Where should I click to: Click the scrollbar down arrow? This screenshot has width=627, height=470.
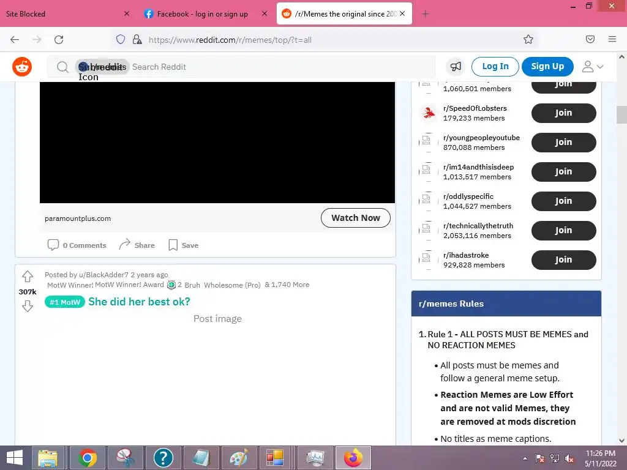point(621,440)
